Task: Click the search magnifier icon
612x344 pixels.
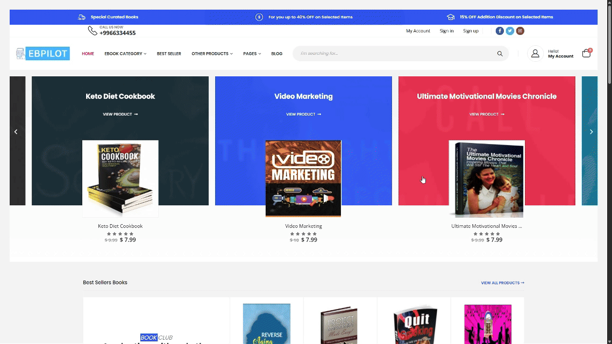Action: 500,53
